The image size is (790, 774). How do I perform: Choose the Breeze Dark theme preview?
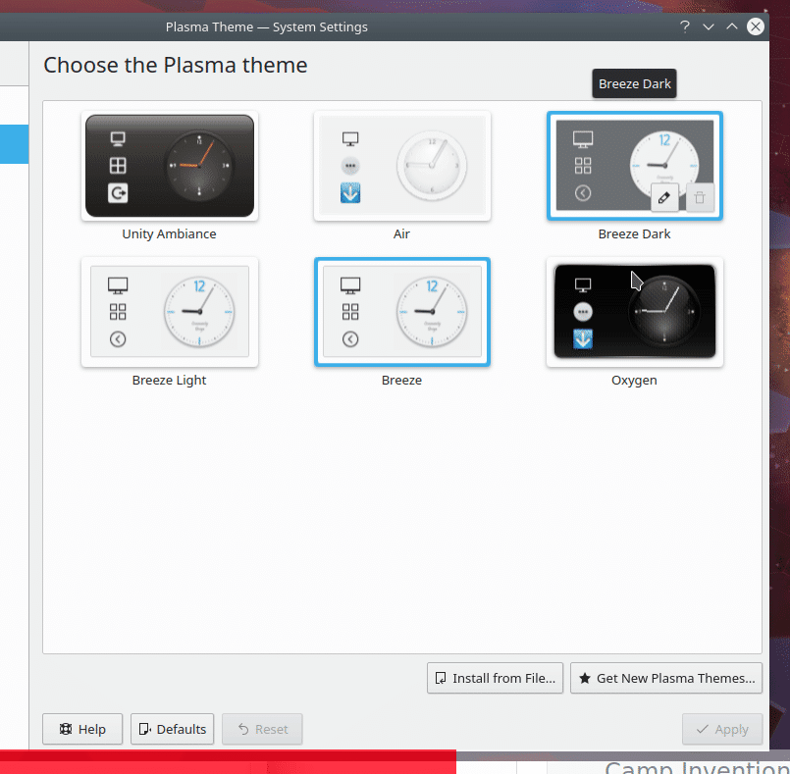click(634, 166)
